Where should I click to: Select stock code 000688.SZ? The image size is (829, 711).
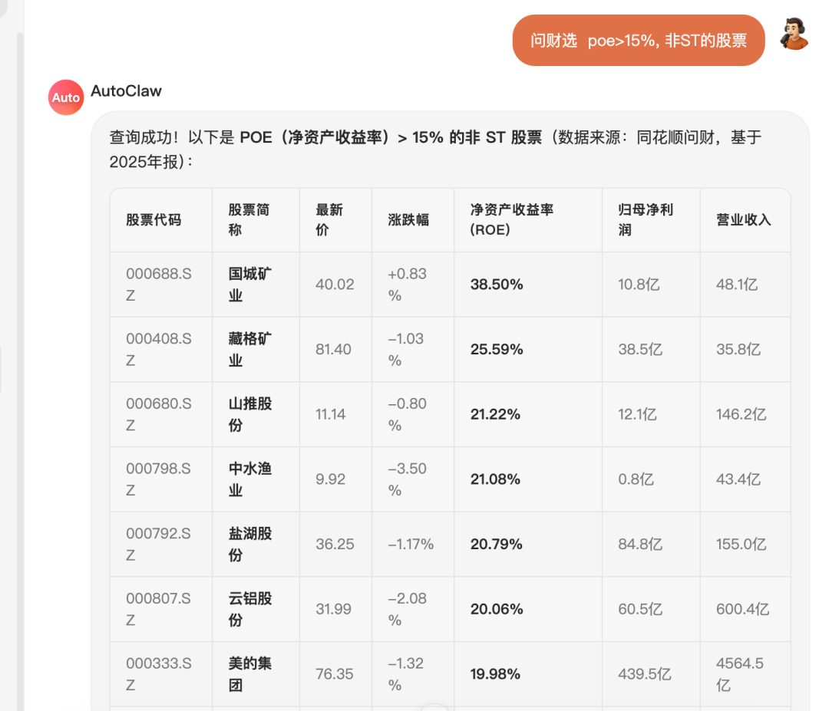pyautogui.click(x=159, y=285)
